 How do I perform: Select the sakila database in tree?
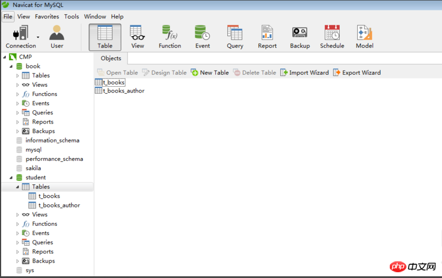click(x=33, y=168)
